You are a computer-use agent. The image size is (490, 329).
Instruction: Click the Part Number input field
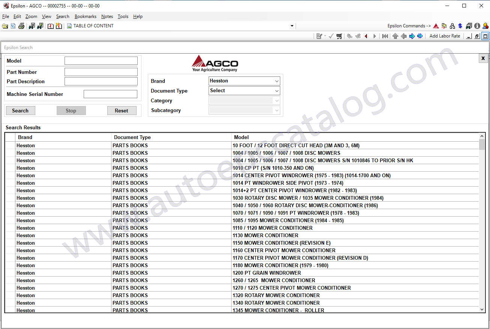click(101, 72)
